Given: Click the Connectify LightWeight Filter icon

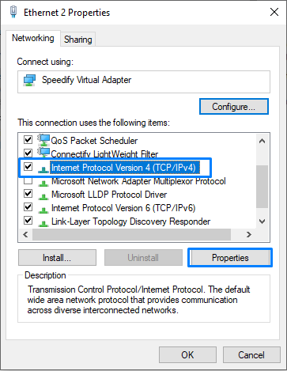Looking at the screenshot, I should pyautogui.click(x=43, y=153).
